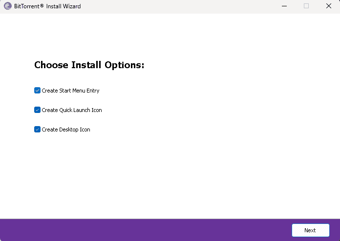Click the "Create Desktop Icon" label text
340x241 pixels.
point(66,130)
